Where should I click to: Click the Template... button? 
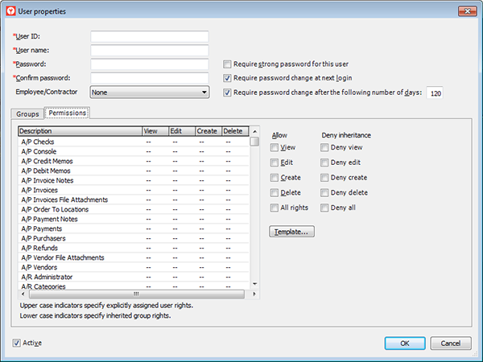pos(293,232)
